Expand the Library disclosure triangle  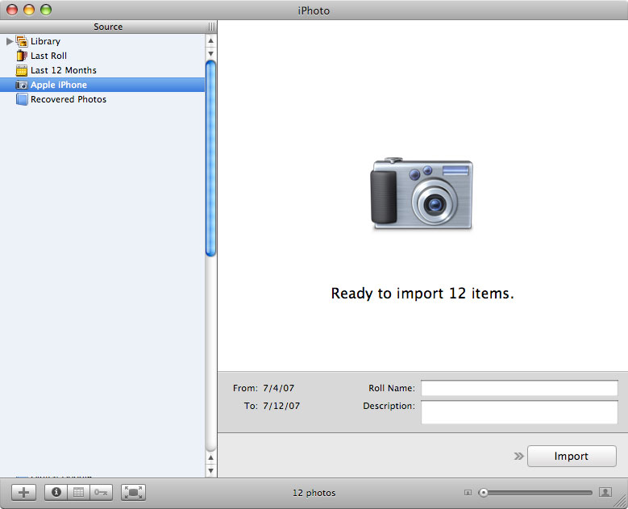(x=10, y=41)
